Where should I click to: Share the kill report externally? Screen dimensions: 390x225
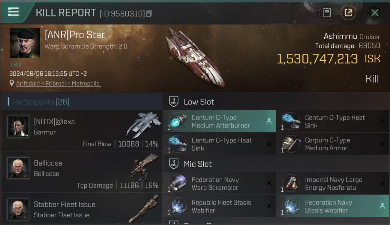348,13
